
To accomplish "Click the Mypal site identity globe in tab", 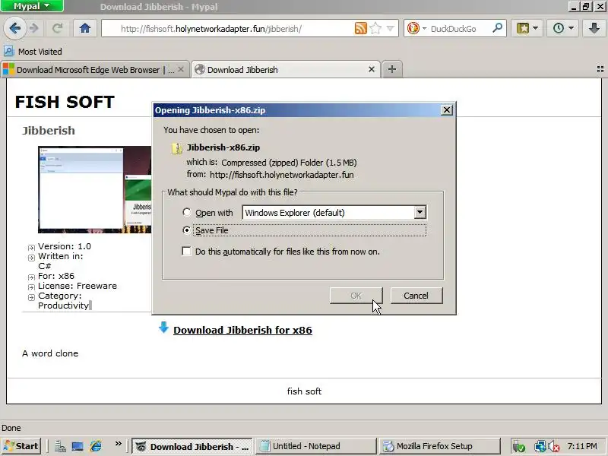I will (x=200, y=69).
